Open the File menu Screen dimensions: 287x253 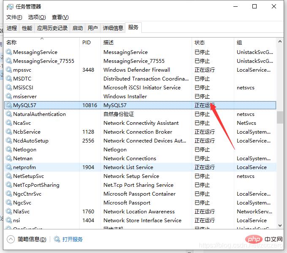click(x=14, y=17)
